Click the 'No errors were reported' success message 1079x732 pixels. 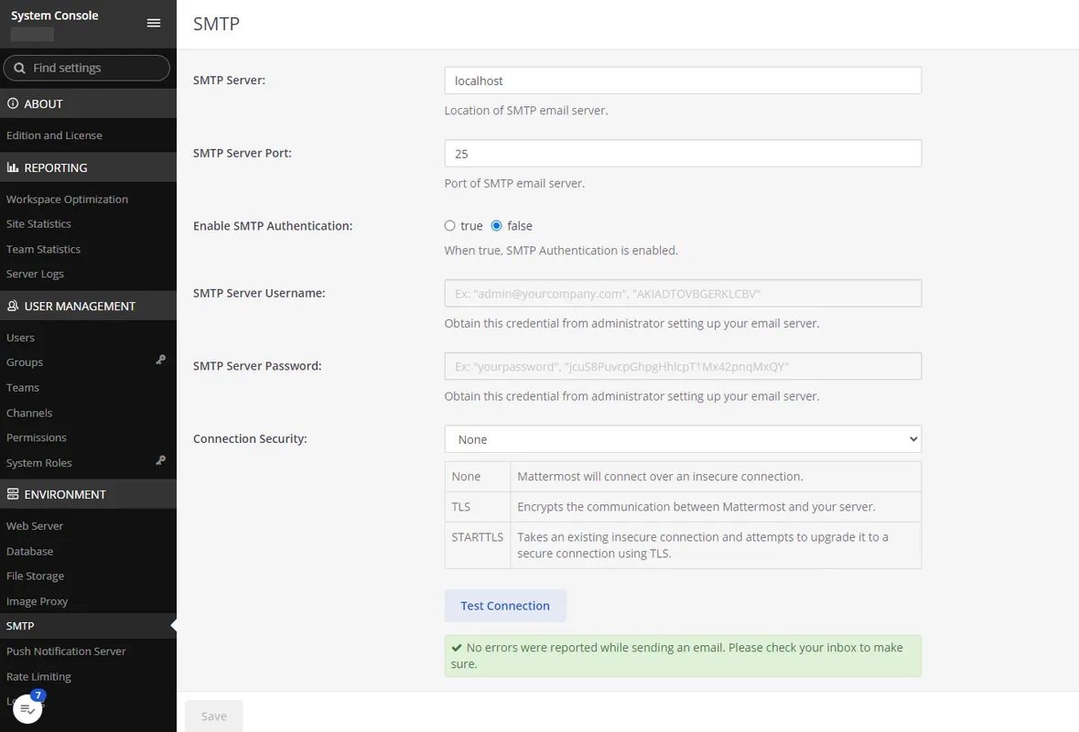tap(683, 656)
